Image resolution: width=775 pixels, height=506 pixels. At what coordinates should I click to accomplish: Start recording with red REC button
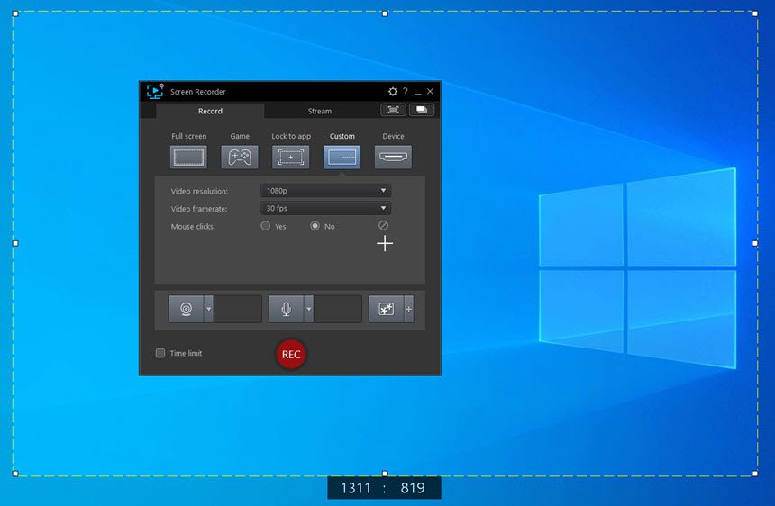[290, 354]
